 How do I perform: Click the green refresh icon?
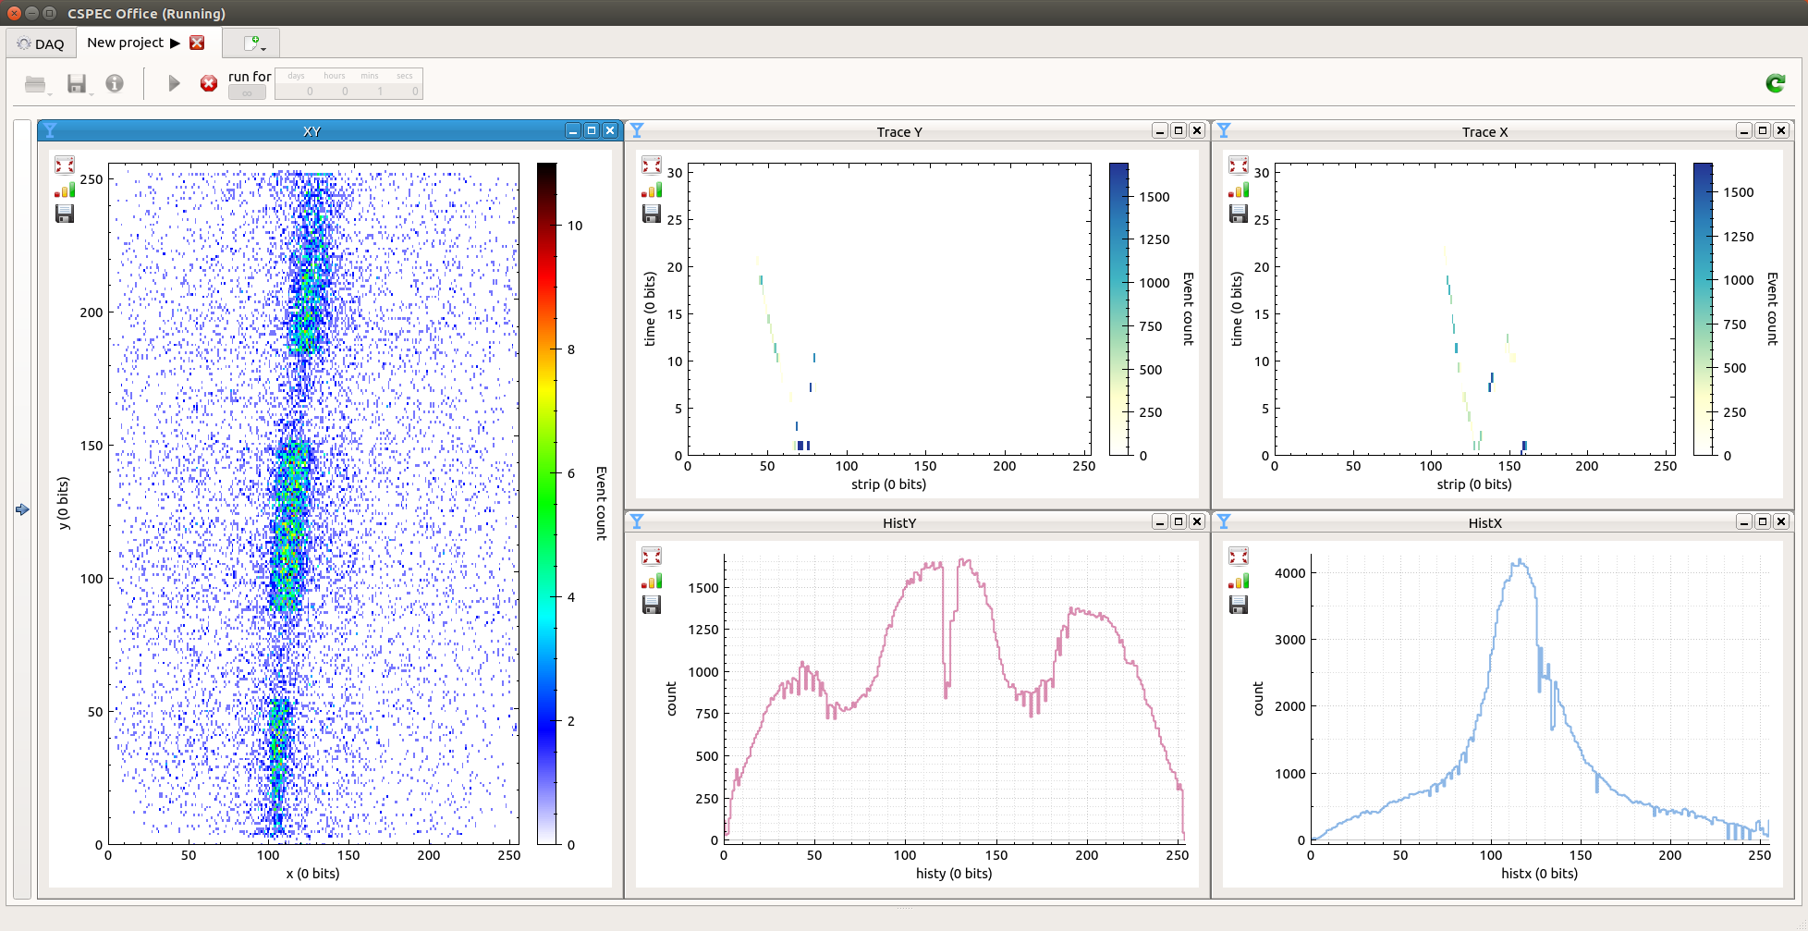pos(1776,83)
